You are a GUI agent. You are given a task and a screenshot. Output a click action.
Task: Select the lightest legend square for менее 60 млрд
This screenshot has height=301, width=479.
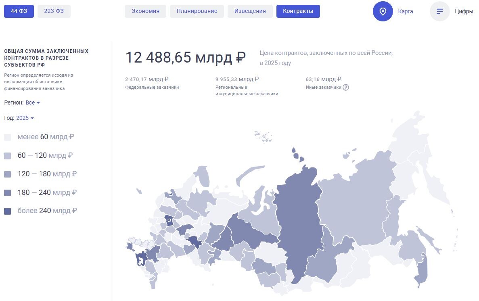click(8, 137)
